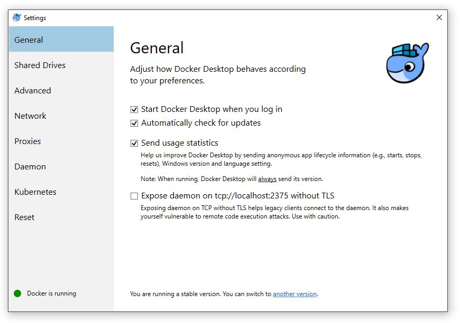The width and height of the screenshot is (461, 323).
Task: Click the 'Exposing daemon on TCP without TLS' warning
Action: [x=274, y=212]
